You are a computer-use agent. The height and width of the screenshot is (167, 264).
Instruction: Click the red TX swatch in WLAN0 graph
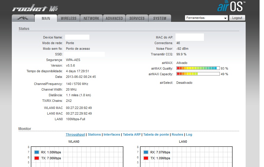pos(37,158)
